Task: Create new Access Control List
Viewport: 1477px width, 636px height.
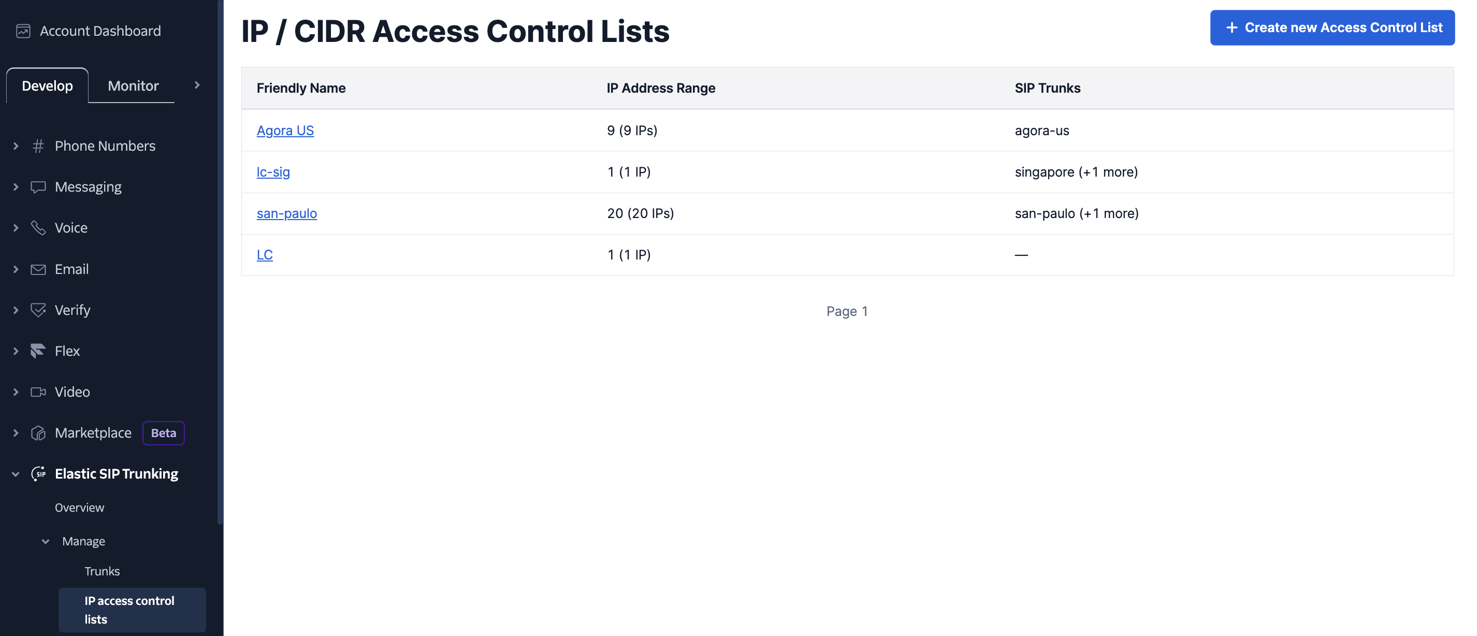Action: 1332,27
